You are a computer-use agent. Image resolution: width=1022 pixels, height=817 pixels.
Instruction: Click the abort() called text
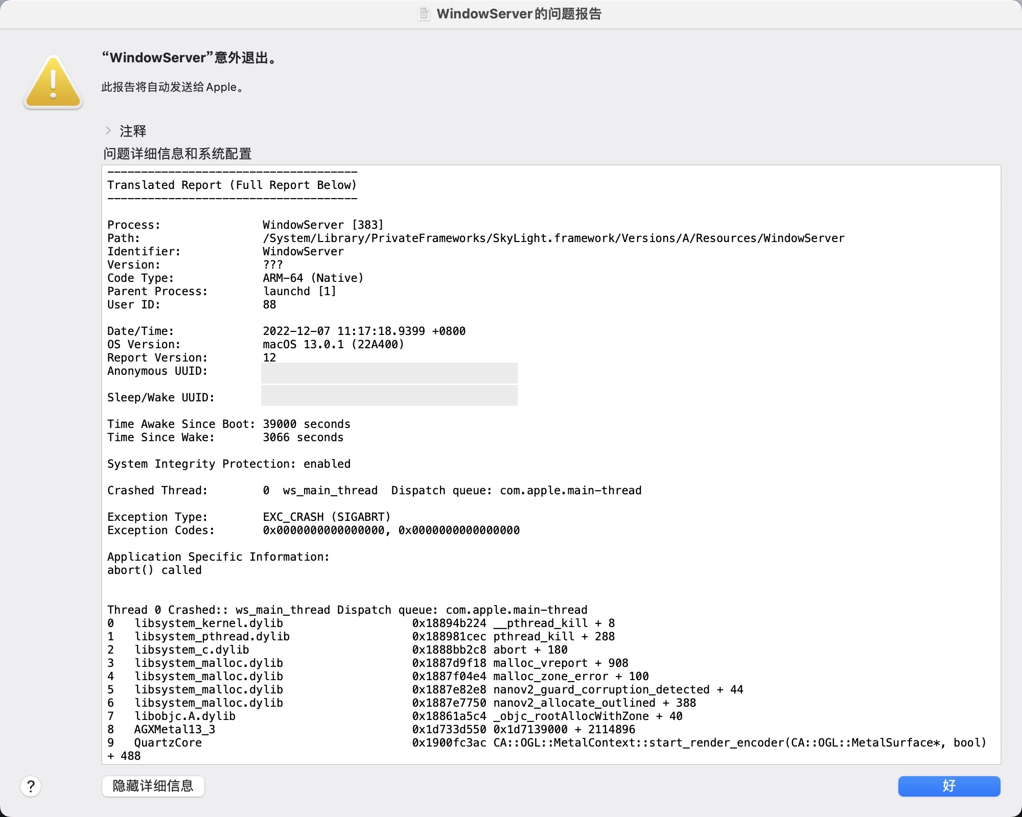click(x=154, y=570)
